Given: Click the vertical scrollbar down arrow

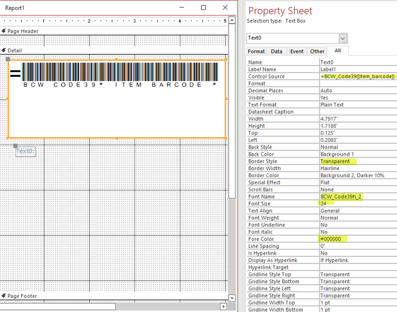Looking at the screenshot, I should [x=232, y=298].
